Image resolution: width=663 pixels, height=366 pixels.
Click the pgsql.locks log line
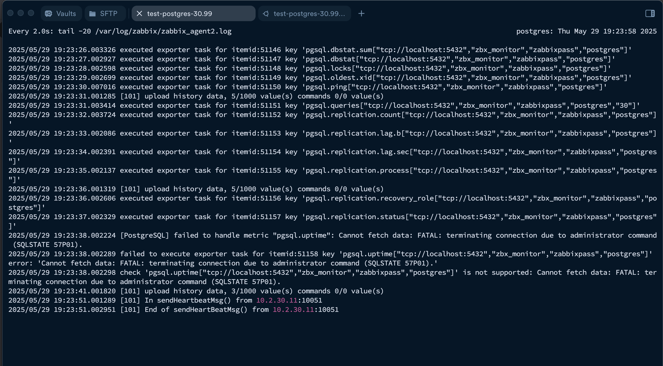click(x=310, y=68)
